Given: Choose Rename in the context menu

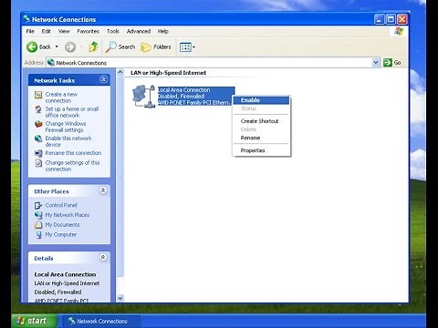Looking at the screenshot, I should coord(261,138).
